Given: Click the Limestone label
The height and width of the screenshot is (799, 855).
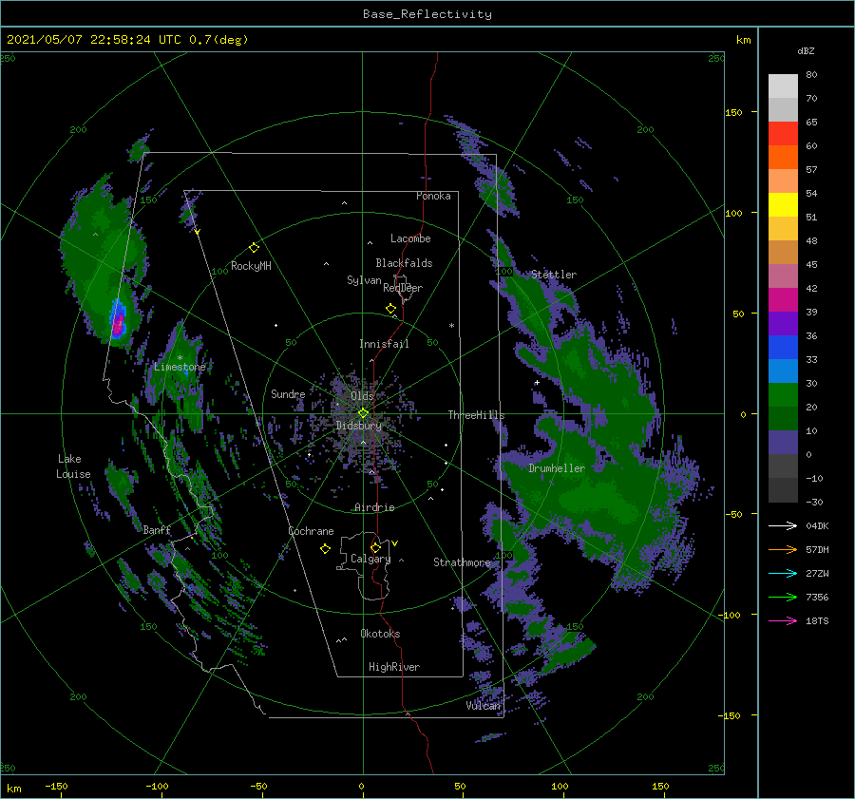Looking at the screenshot, I should pos(180,367).
